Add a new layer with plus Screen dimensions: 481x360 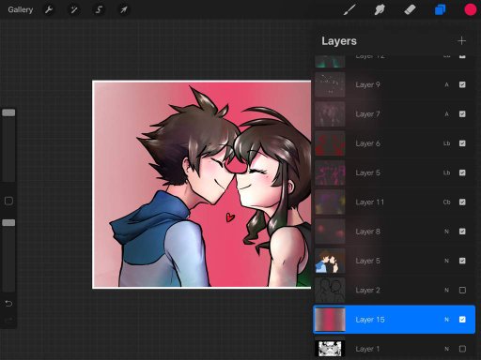[x=461, y=41]
